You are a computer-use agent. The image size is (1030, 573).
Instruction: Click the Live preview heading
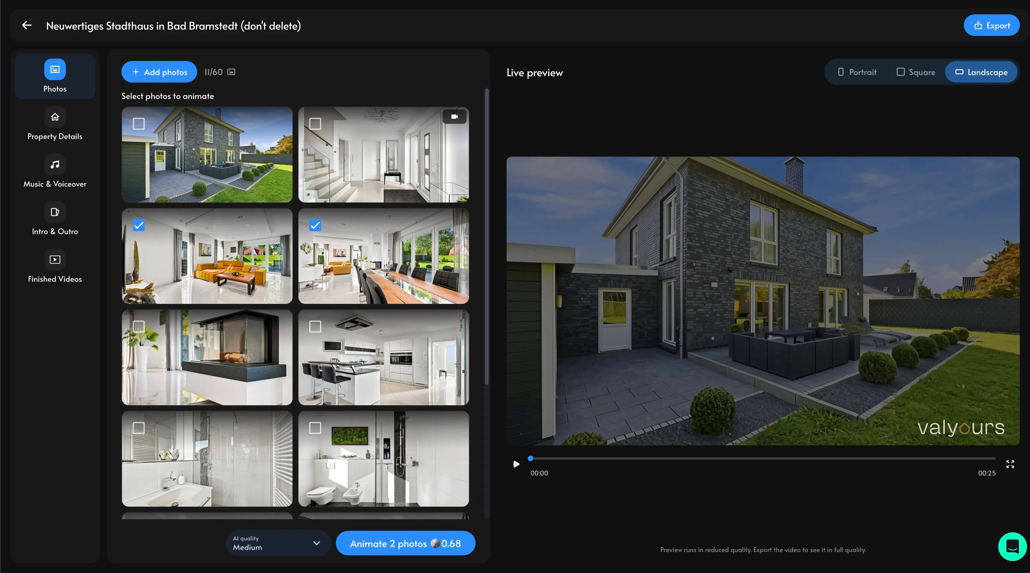535,72
